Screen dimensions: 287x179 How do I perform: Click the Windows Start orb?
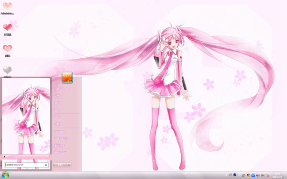pyautogui.click(x=5, y=175)
